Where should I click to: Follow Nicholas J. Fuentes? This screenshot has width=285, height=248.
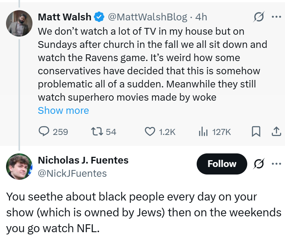(222, 164)
